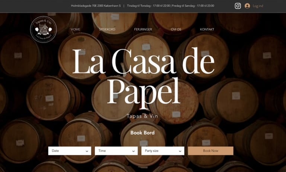Click the Time dropdown chevron arrow
The height and width of the screenshot is (172, 286).
click(134, 151)
